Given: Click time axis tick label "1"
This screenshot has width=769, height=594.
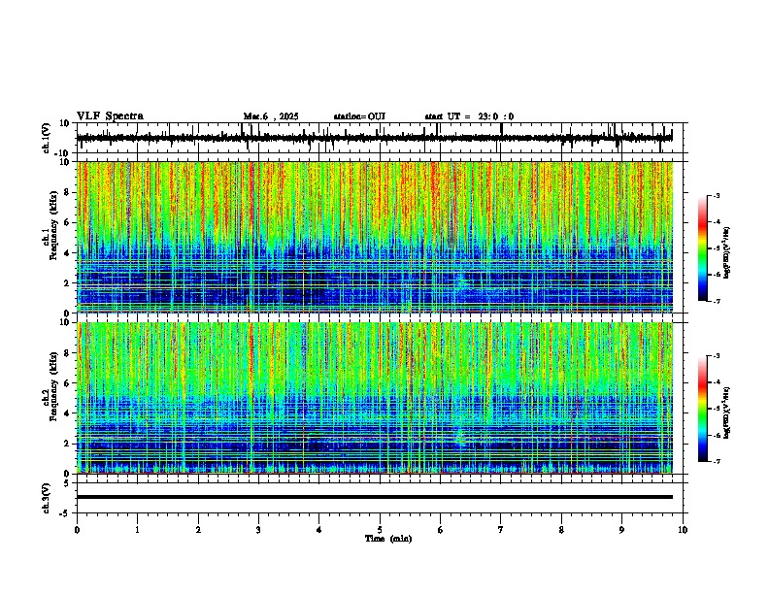Looking at the screenshot, I should coord(137,530).
